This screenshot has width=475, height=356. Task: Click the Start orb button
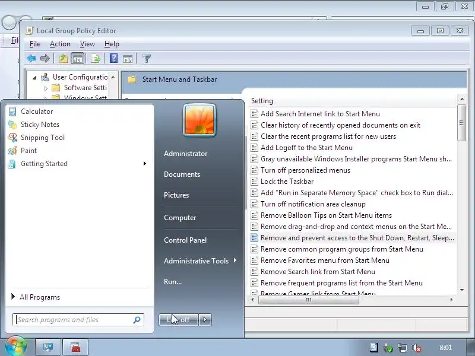15,347
